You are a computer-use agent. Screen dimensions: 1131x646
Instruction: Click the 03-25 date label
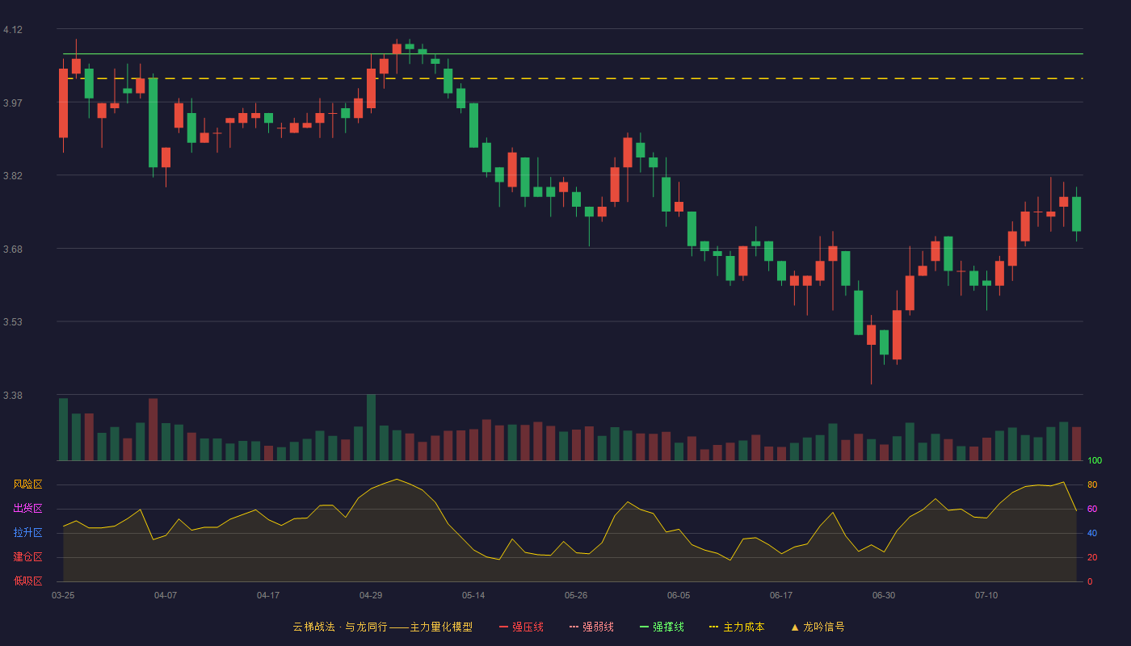pos(63,595)
